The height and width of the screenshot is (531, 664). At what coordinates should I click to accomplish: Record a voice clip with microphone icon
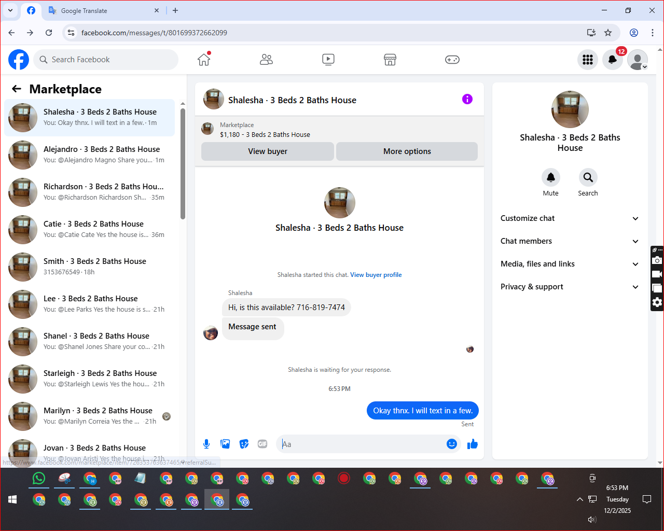(x=206, y=444)
